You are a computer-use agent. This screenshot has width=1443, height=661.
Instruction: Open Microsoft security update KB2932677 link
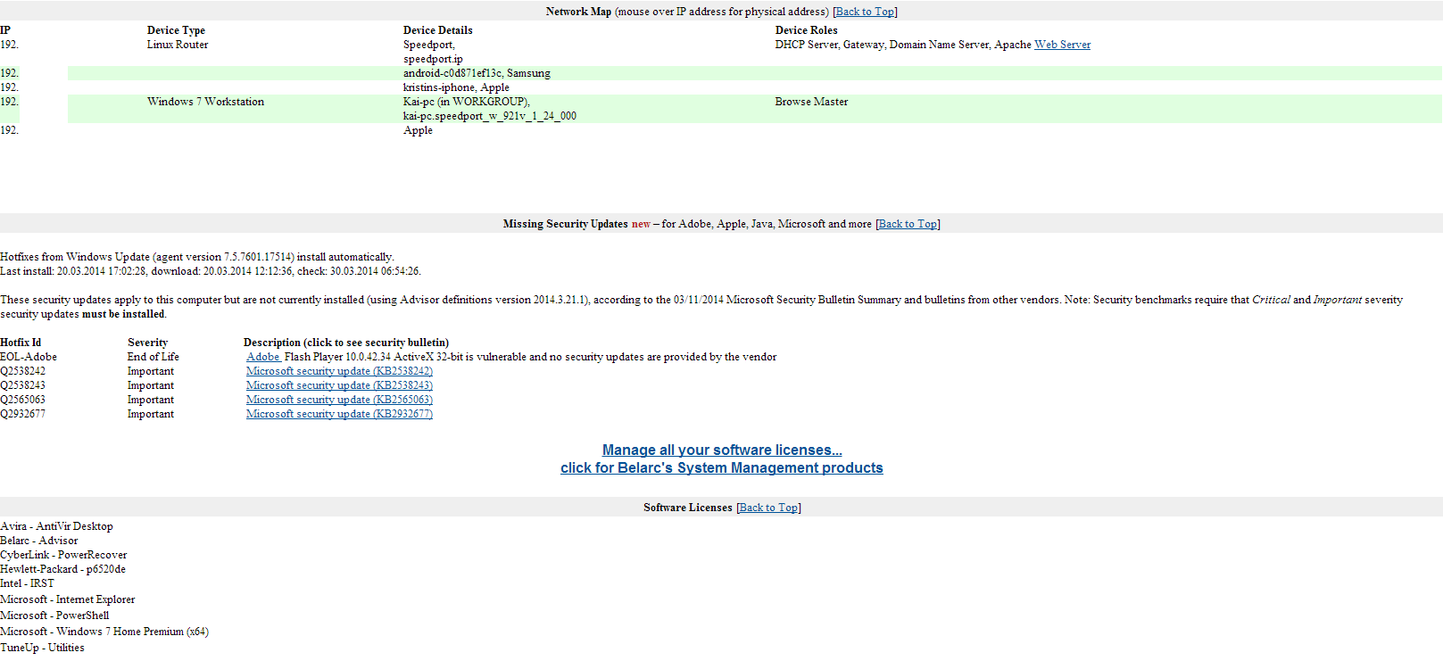(339, 414)
